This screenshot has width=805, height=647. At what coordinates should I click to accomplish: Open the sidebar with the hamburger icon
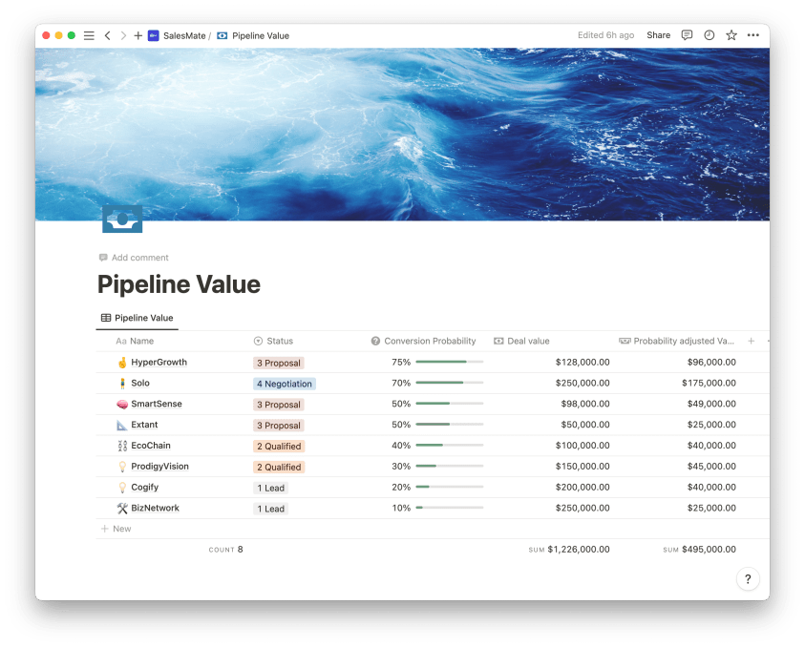click(89, 35)
